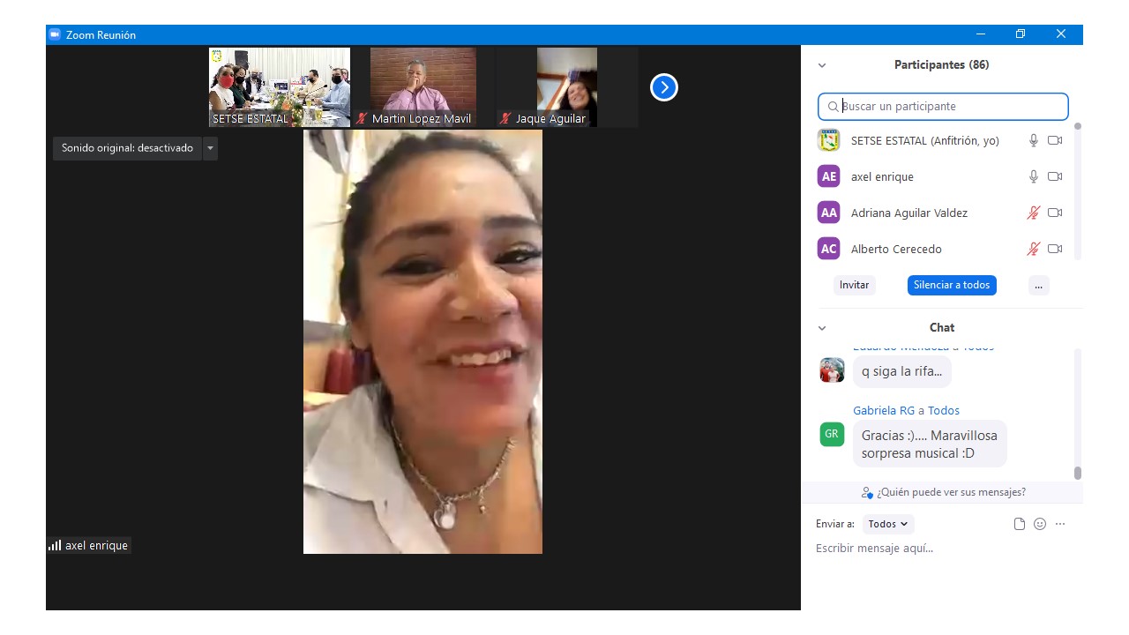Click Invitar button
This screenshot has width=1129, height=635.
854,285
